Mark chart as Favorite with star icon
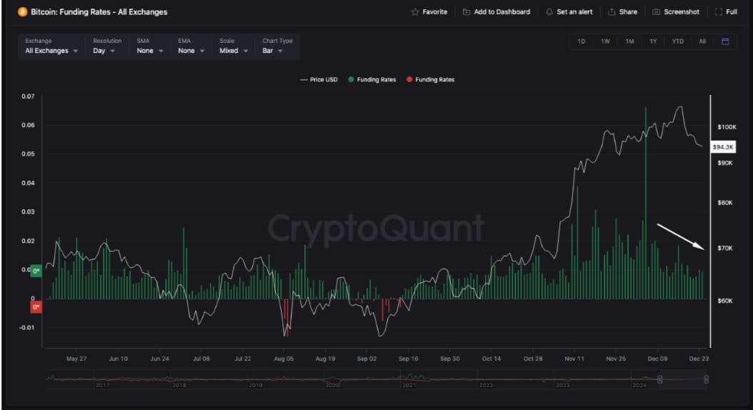Viewport: 753px width, 410px height. [415, 12]
